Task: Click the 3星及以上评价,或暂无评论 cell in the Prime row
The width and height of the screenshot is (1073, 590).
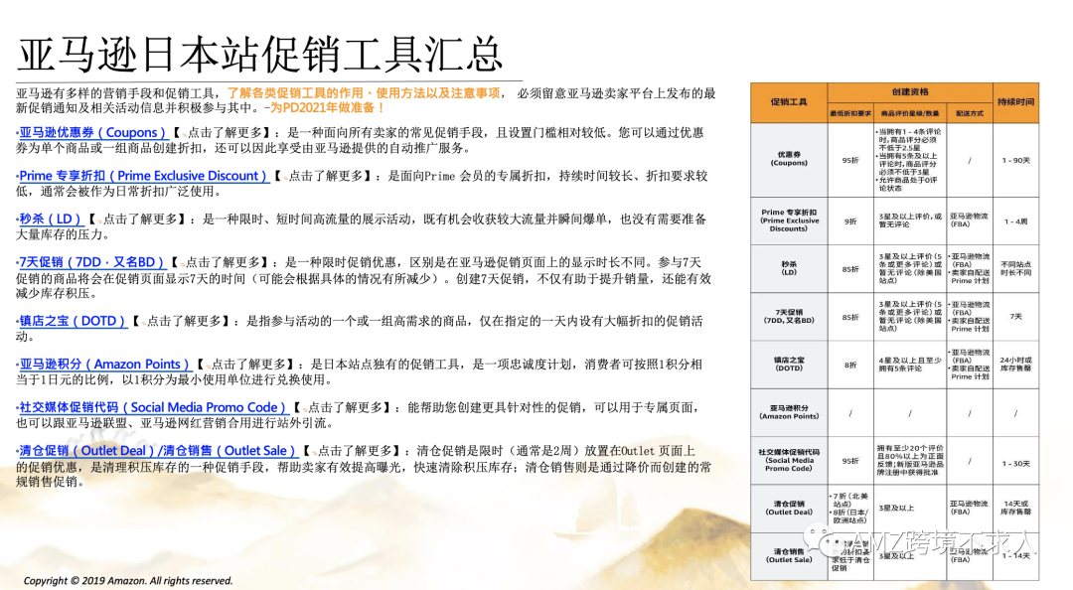Action: (x=909, y=221)
